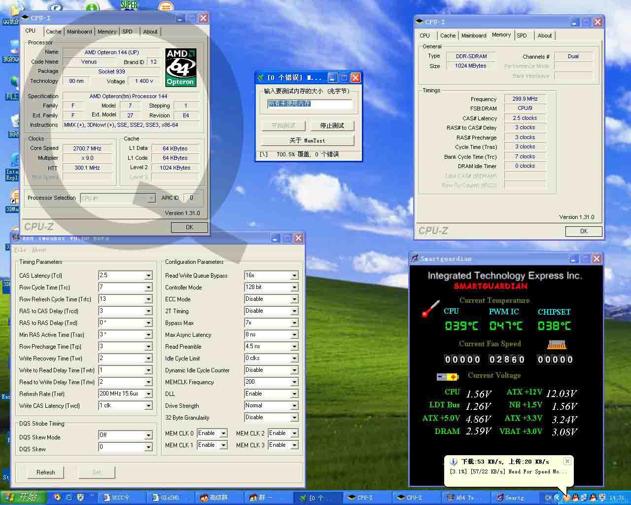
Task: Click the battery voltage icon in SmartGuardian
Action: (x=448, y=377)
